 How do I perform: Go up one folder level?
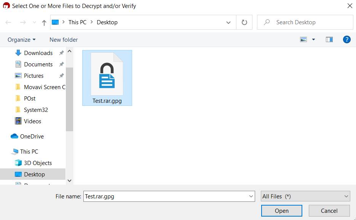tap(44, 22)
